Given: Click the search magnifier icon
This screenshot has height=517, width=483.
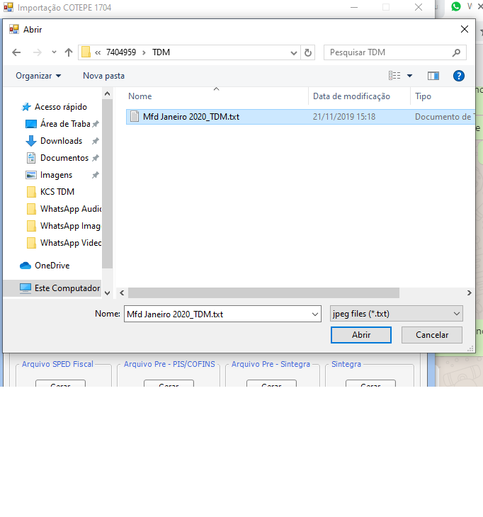Looking at the screenshot, I should tap(456, 52).
